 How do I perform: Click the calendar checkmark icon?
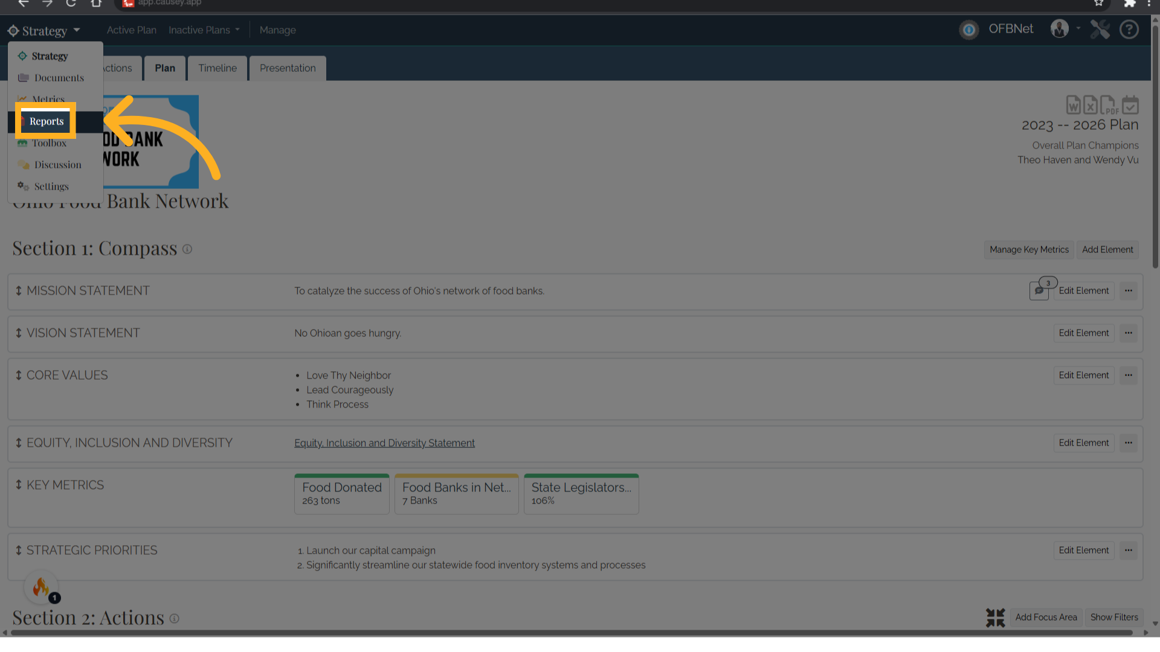coord(1130,104)
